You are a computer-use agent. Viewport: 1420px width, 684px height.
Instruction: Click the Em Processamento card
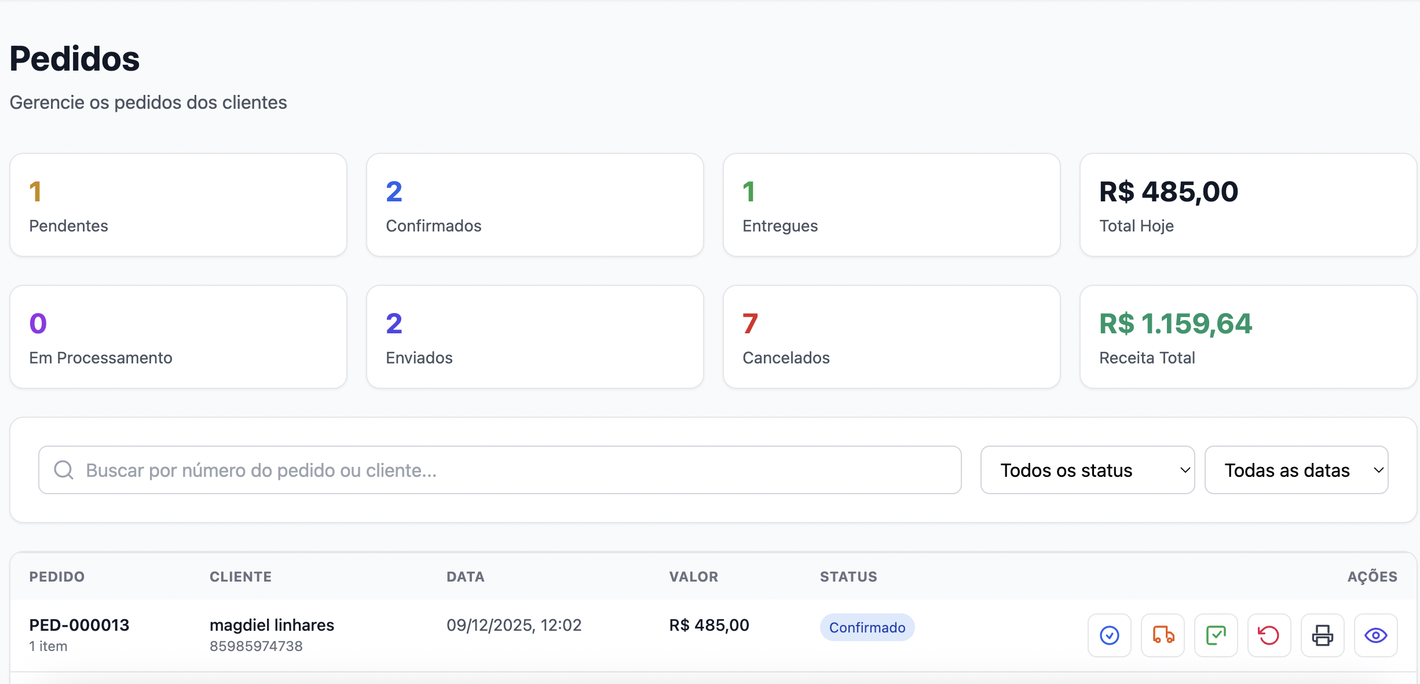point(178,337)
